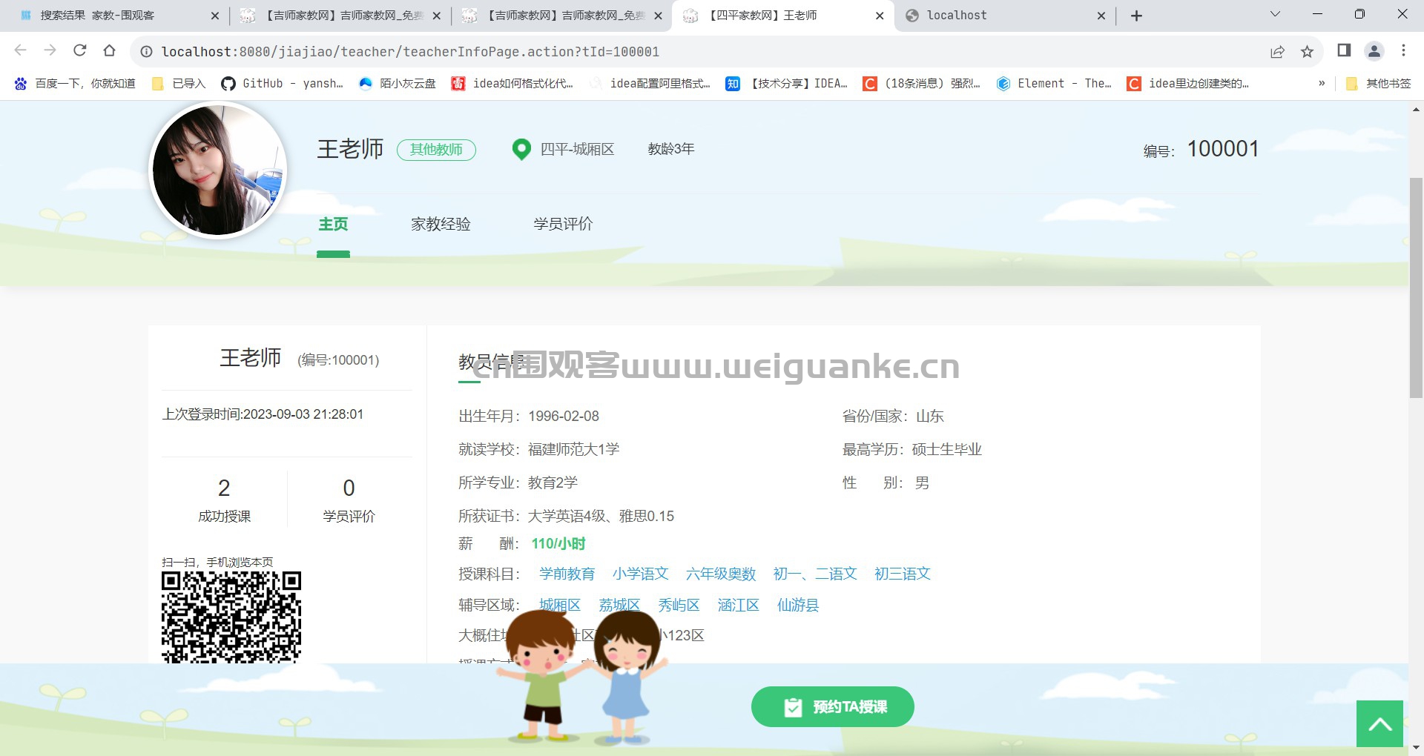Open 【技术分享】IDEA bookmark

click(x=787, y=83)
